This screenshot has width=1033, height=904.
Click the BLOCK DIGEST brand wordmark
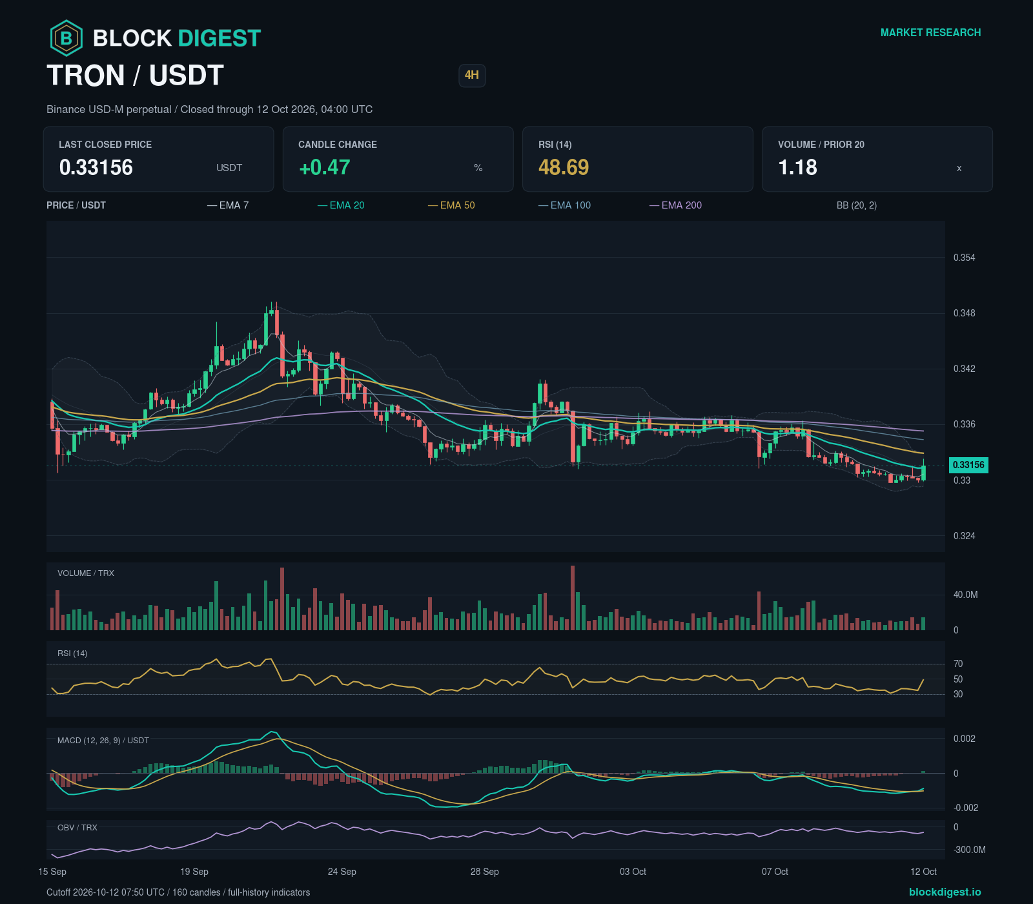pyautogui.click(x=177, y=39)
